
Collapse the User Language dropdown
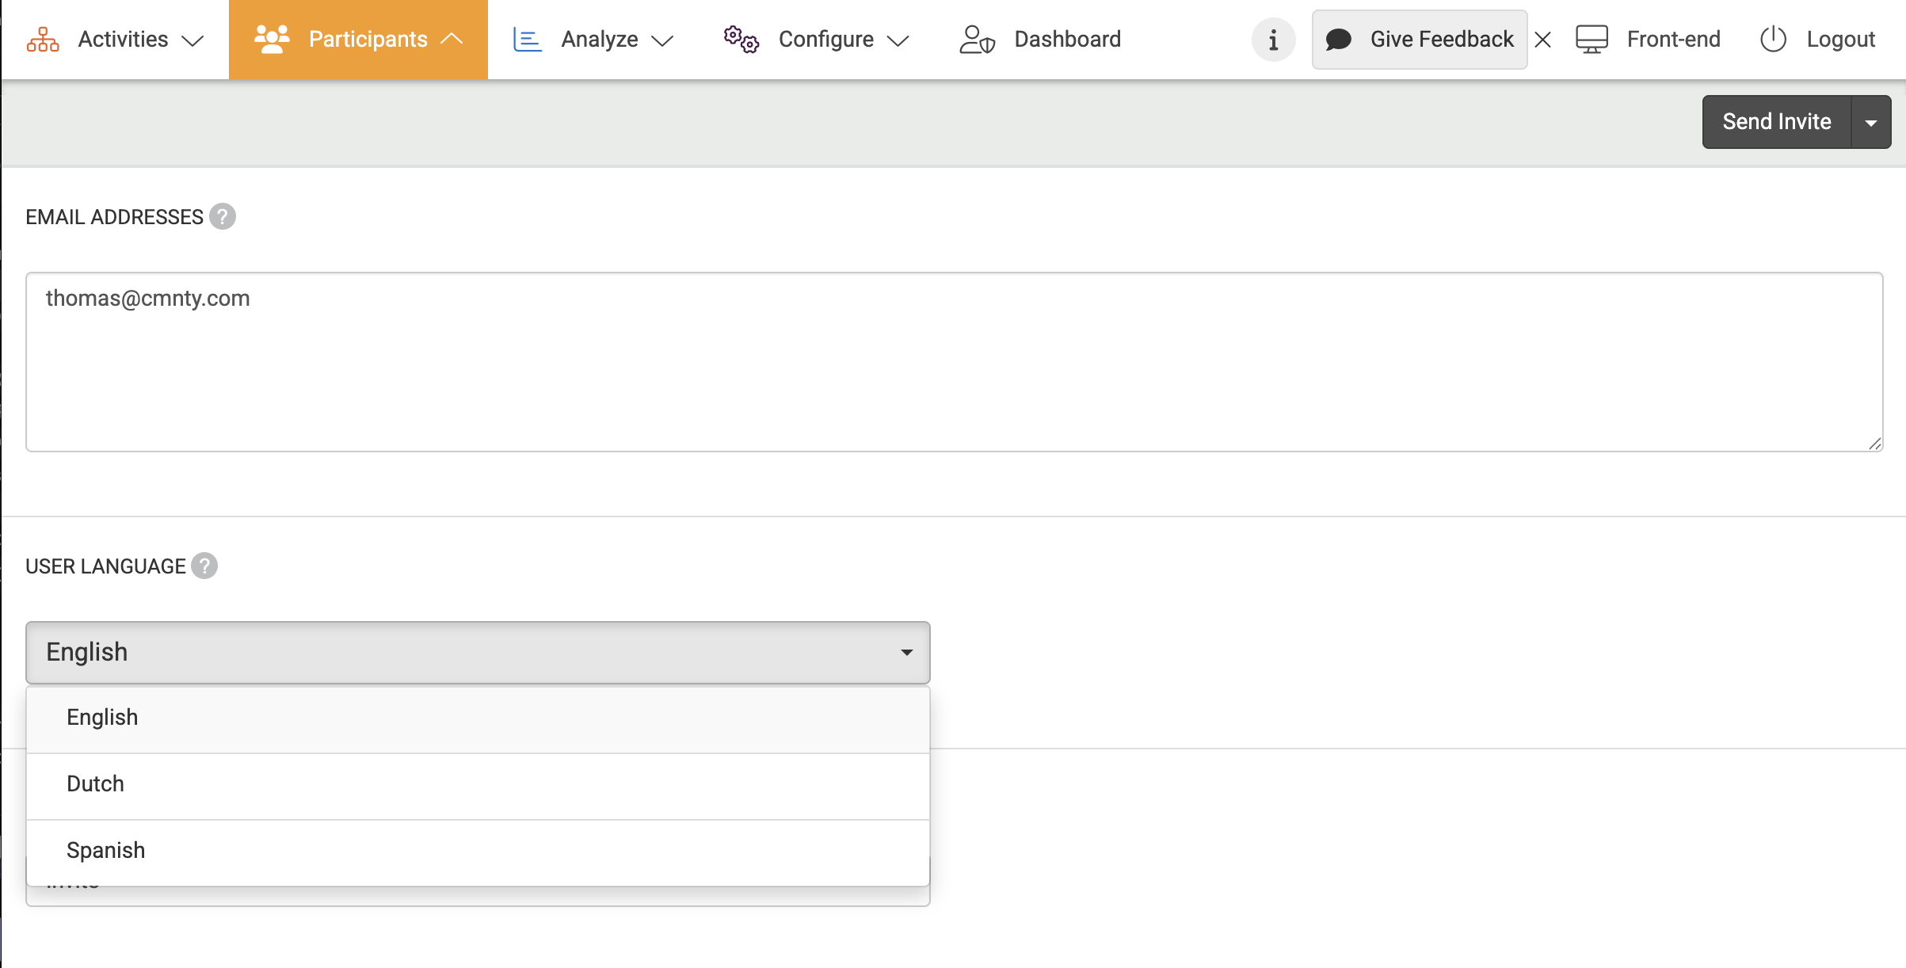click(906, 652)
